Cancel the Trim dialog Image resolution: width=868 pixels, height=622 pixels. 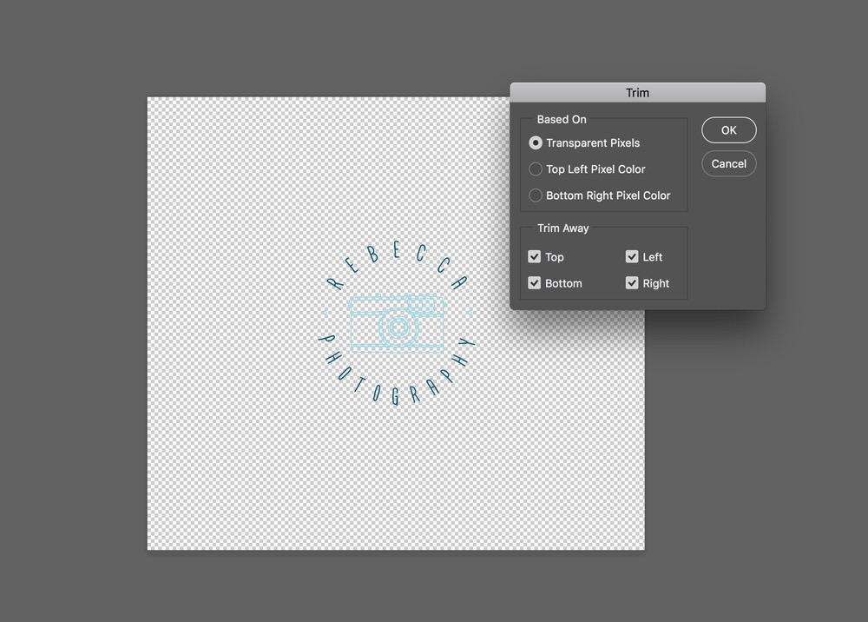728,164
